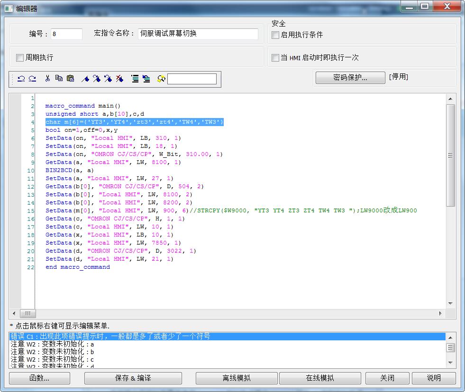Click the Redo icon in the editor toolbar

point(32,79)
